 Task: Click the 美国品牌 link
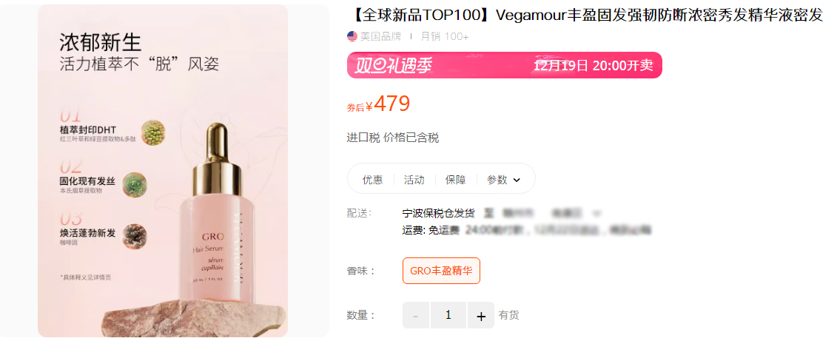(380, 36)
